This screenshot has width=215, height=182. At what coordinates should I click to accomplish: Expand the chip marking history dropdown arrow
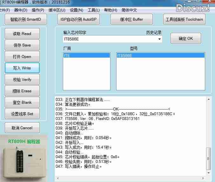[159, 39]
